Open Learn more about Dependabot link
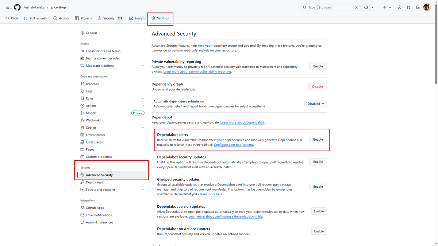Screen dimensions: 438x246 click(242, 122)
